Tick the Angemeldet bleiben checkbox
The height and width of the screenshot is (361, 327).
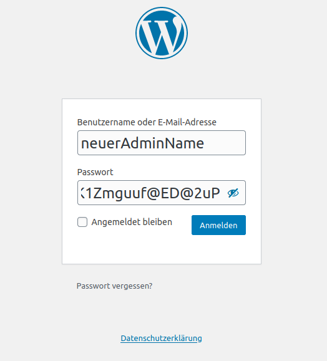(x=82, y=222)
